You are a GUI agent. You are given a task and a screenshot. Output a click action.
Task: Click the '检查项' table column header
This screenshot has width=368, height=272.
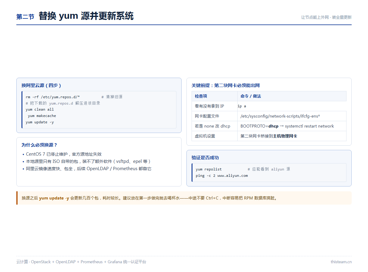(x=215, y=96)
